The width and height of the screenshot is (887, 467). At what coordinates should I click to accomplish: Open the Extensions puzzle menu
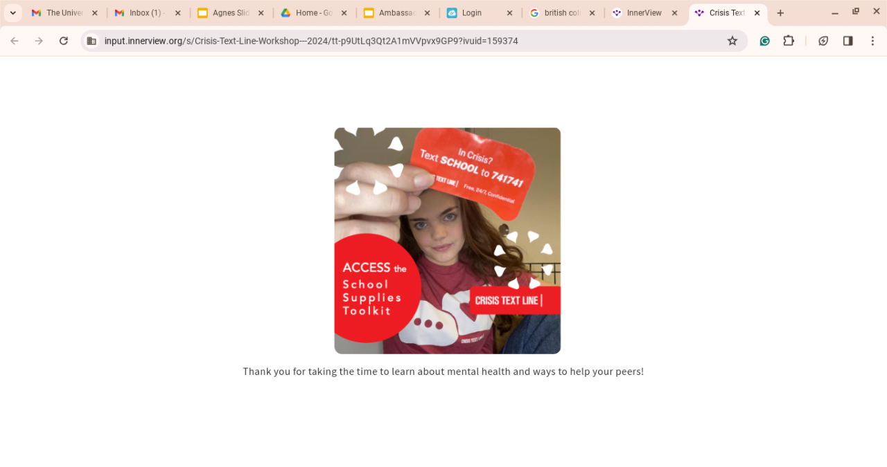(789, 41)
